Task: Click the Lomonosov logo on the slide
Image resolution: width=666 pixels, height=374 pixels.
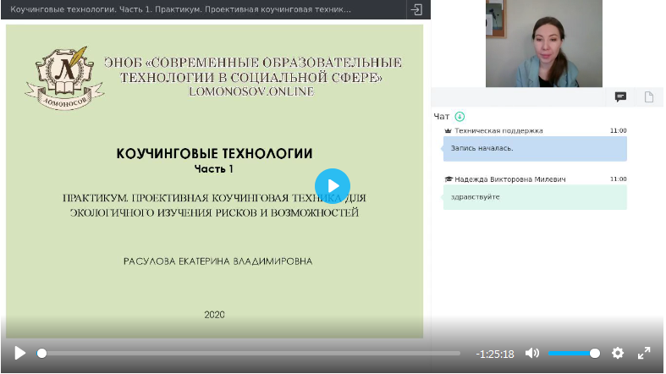Action: [63, 78]
